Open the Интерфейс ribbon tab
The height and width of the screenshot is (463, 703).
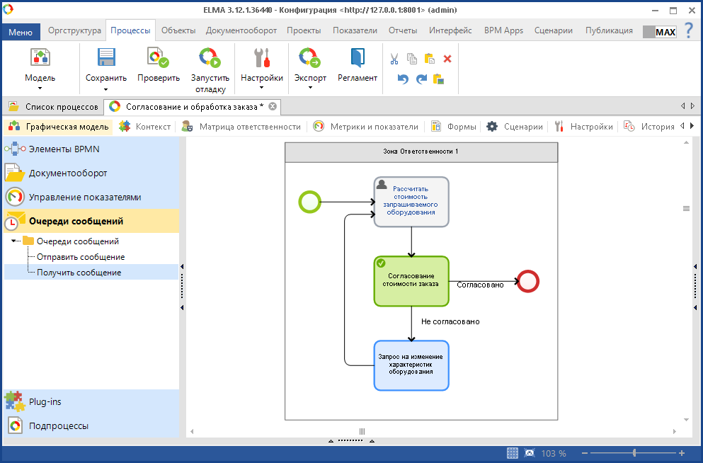click(450, 30)
